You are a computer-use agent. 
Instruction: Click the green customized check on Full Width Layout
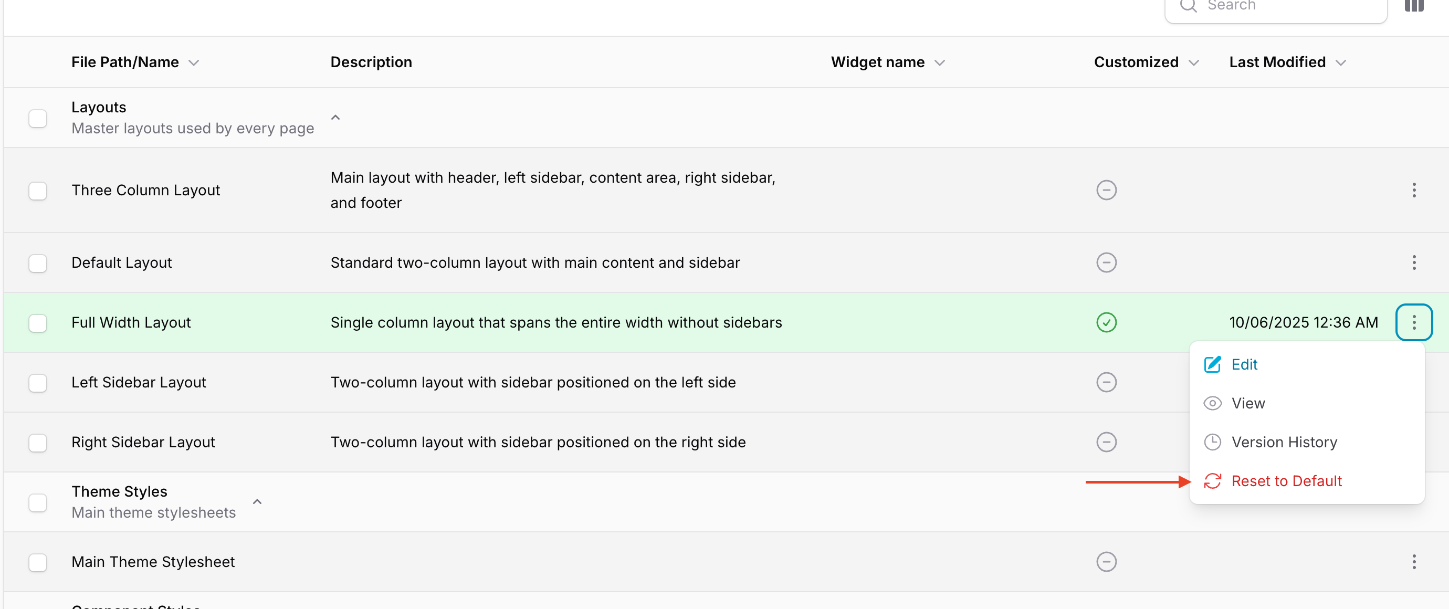(1107, 322)
